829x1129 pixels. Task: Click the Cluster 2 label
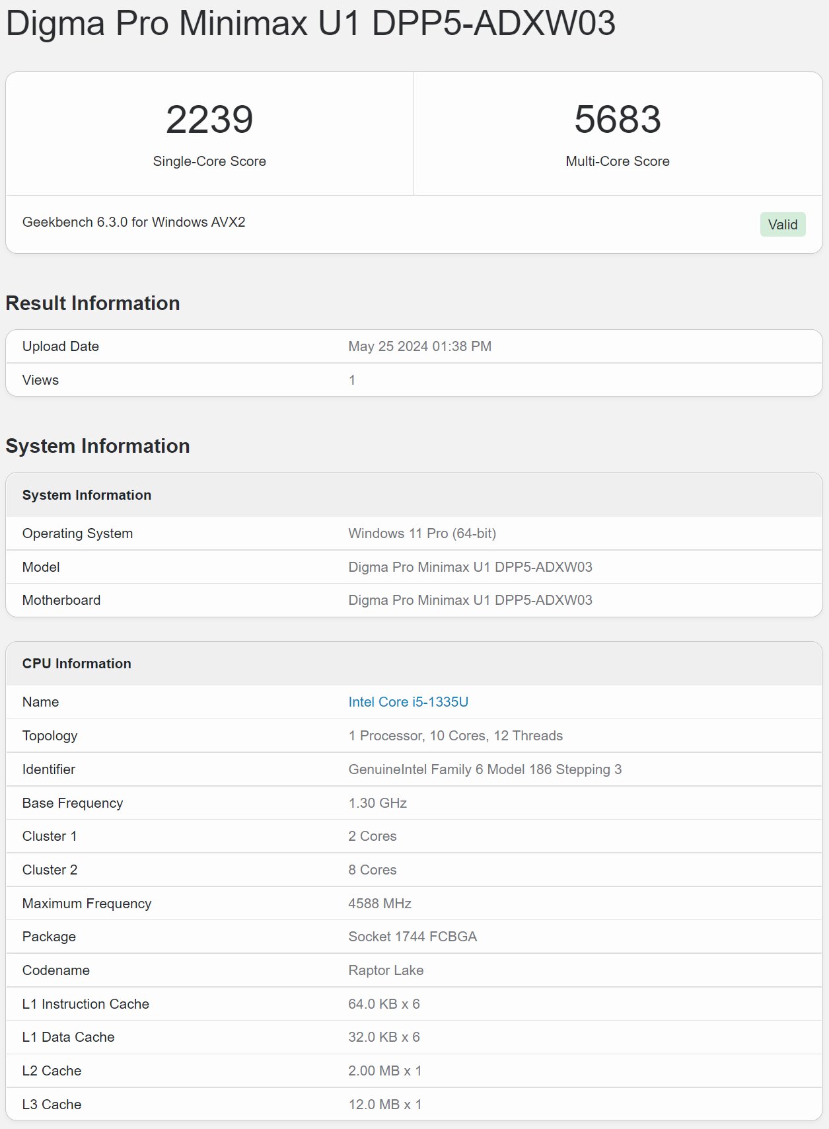coord(50,870)
